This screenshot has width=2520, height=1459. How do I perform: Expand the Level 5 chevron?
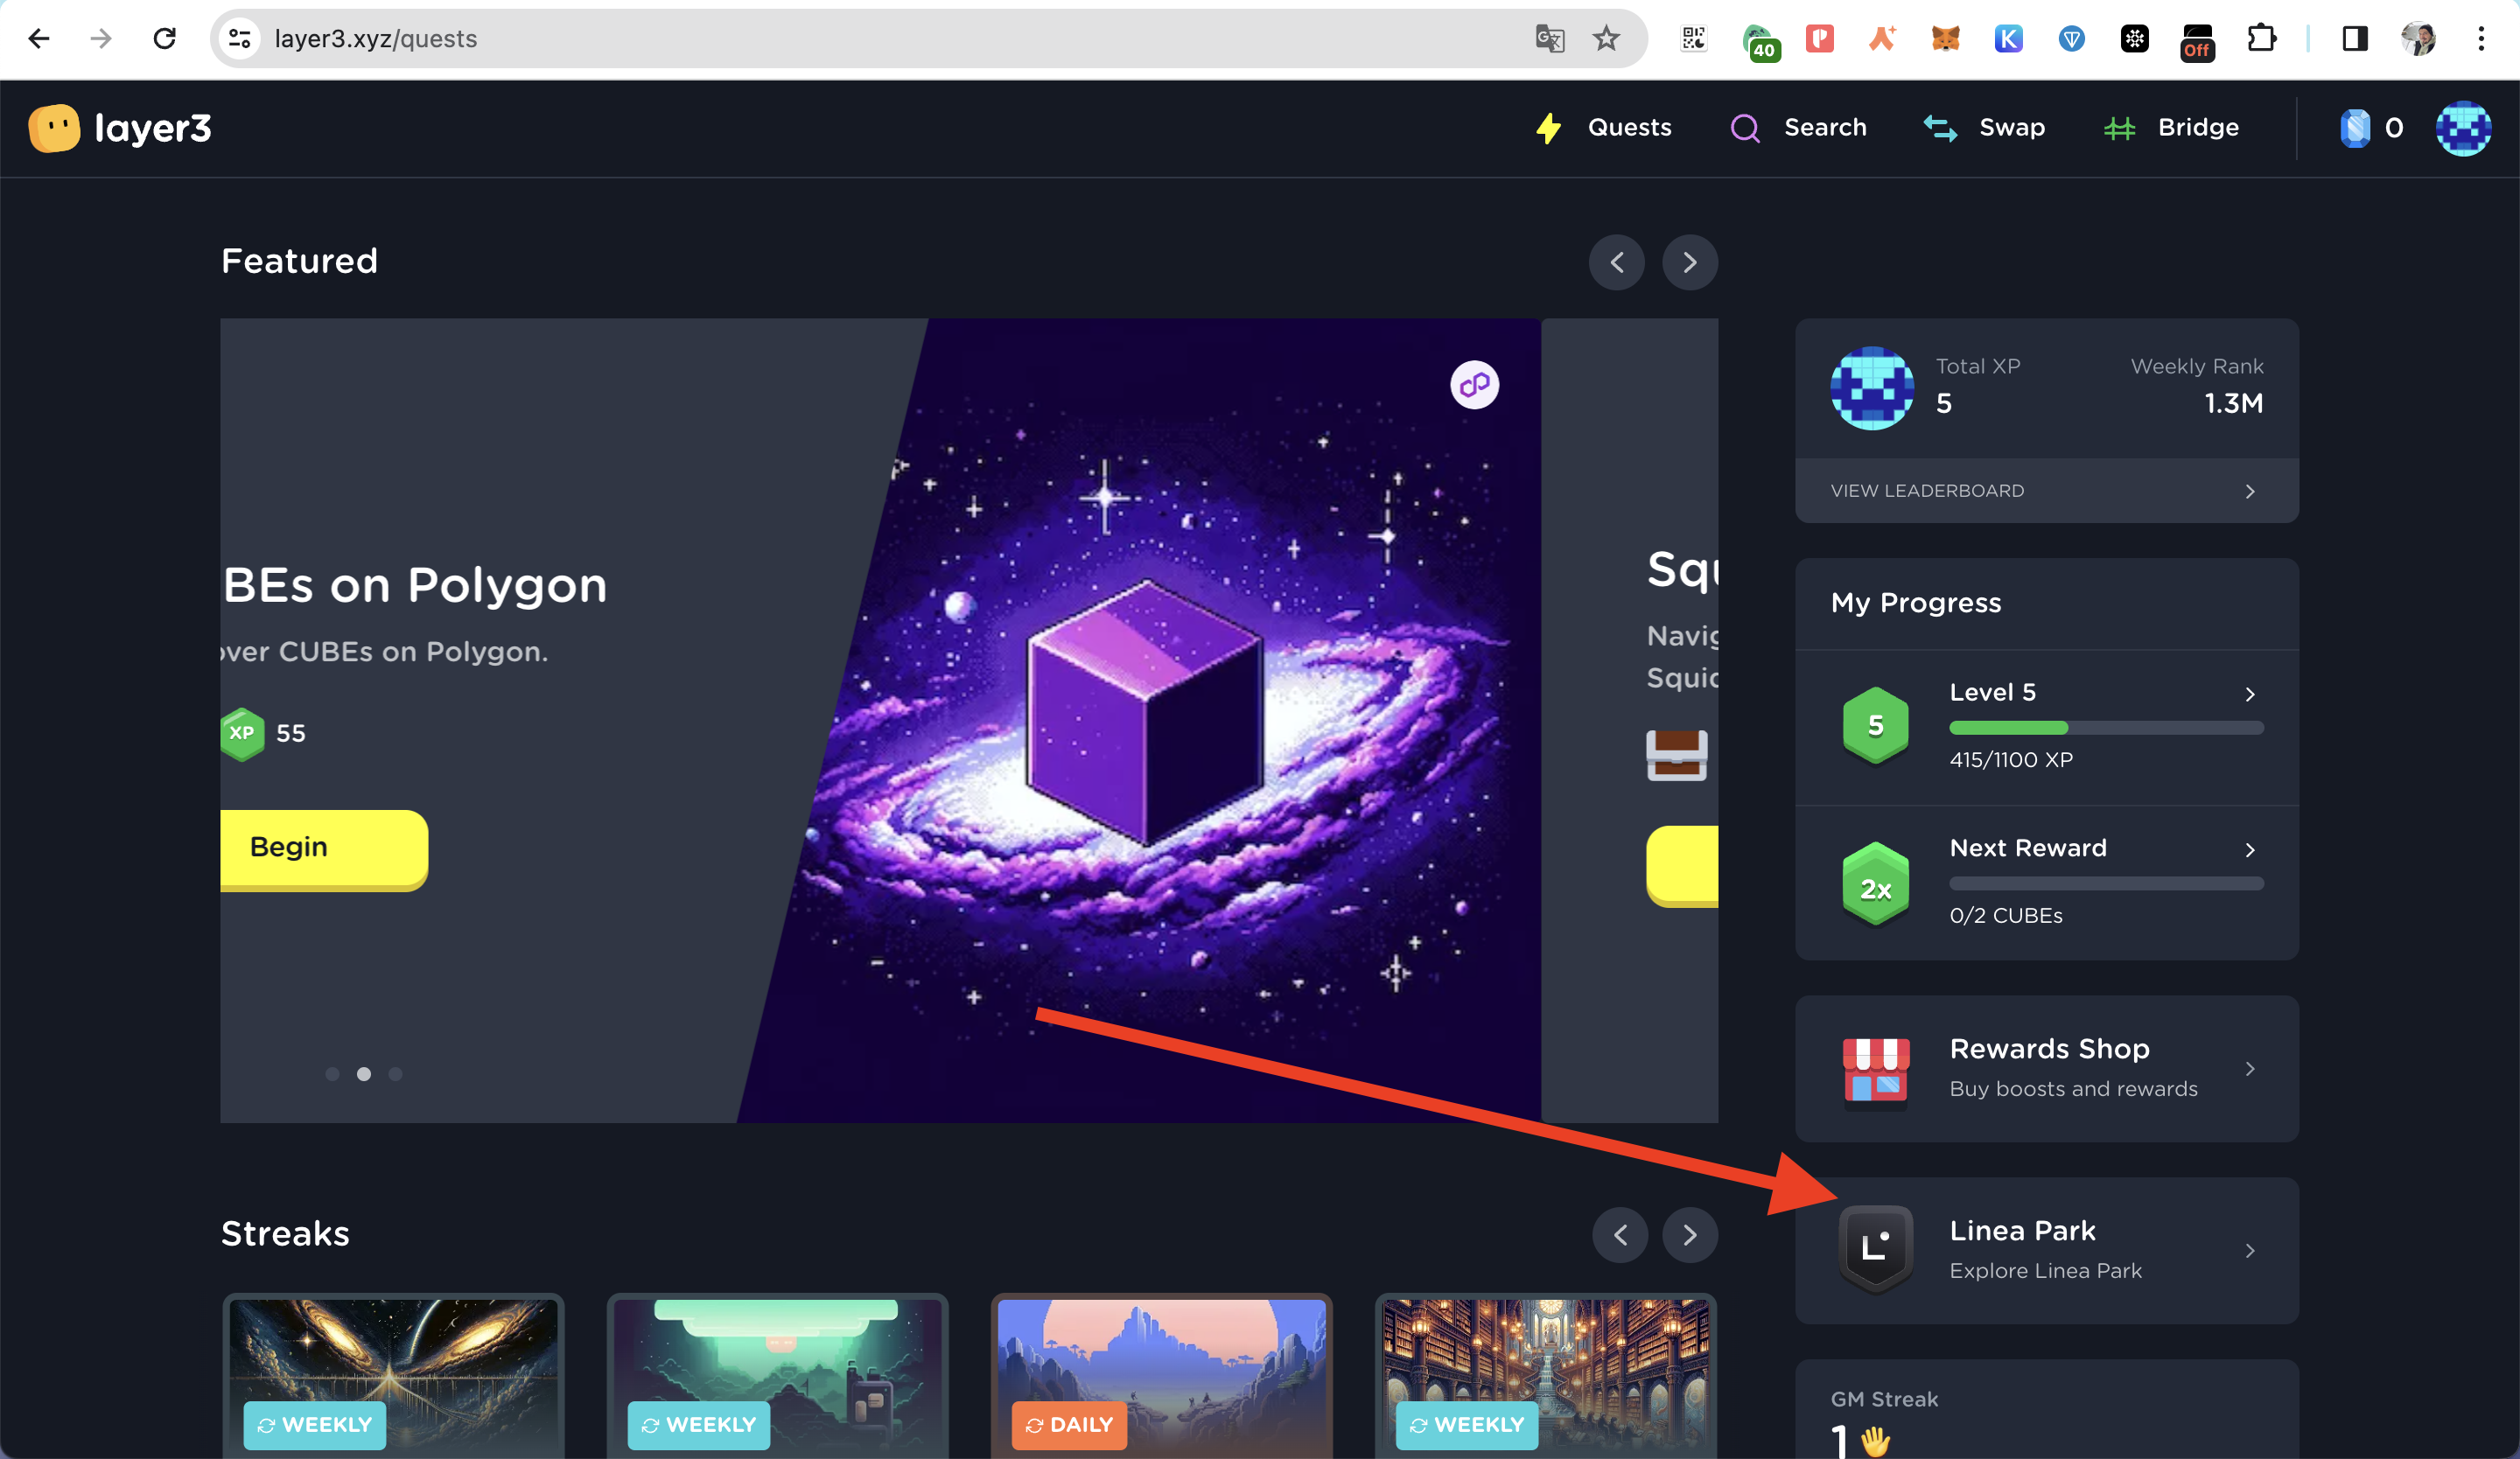point(2250,695)
